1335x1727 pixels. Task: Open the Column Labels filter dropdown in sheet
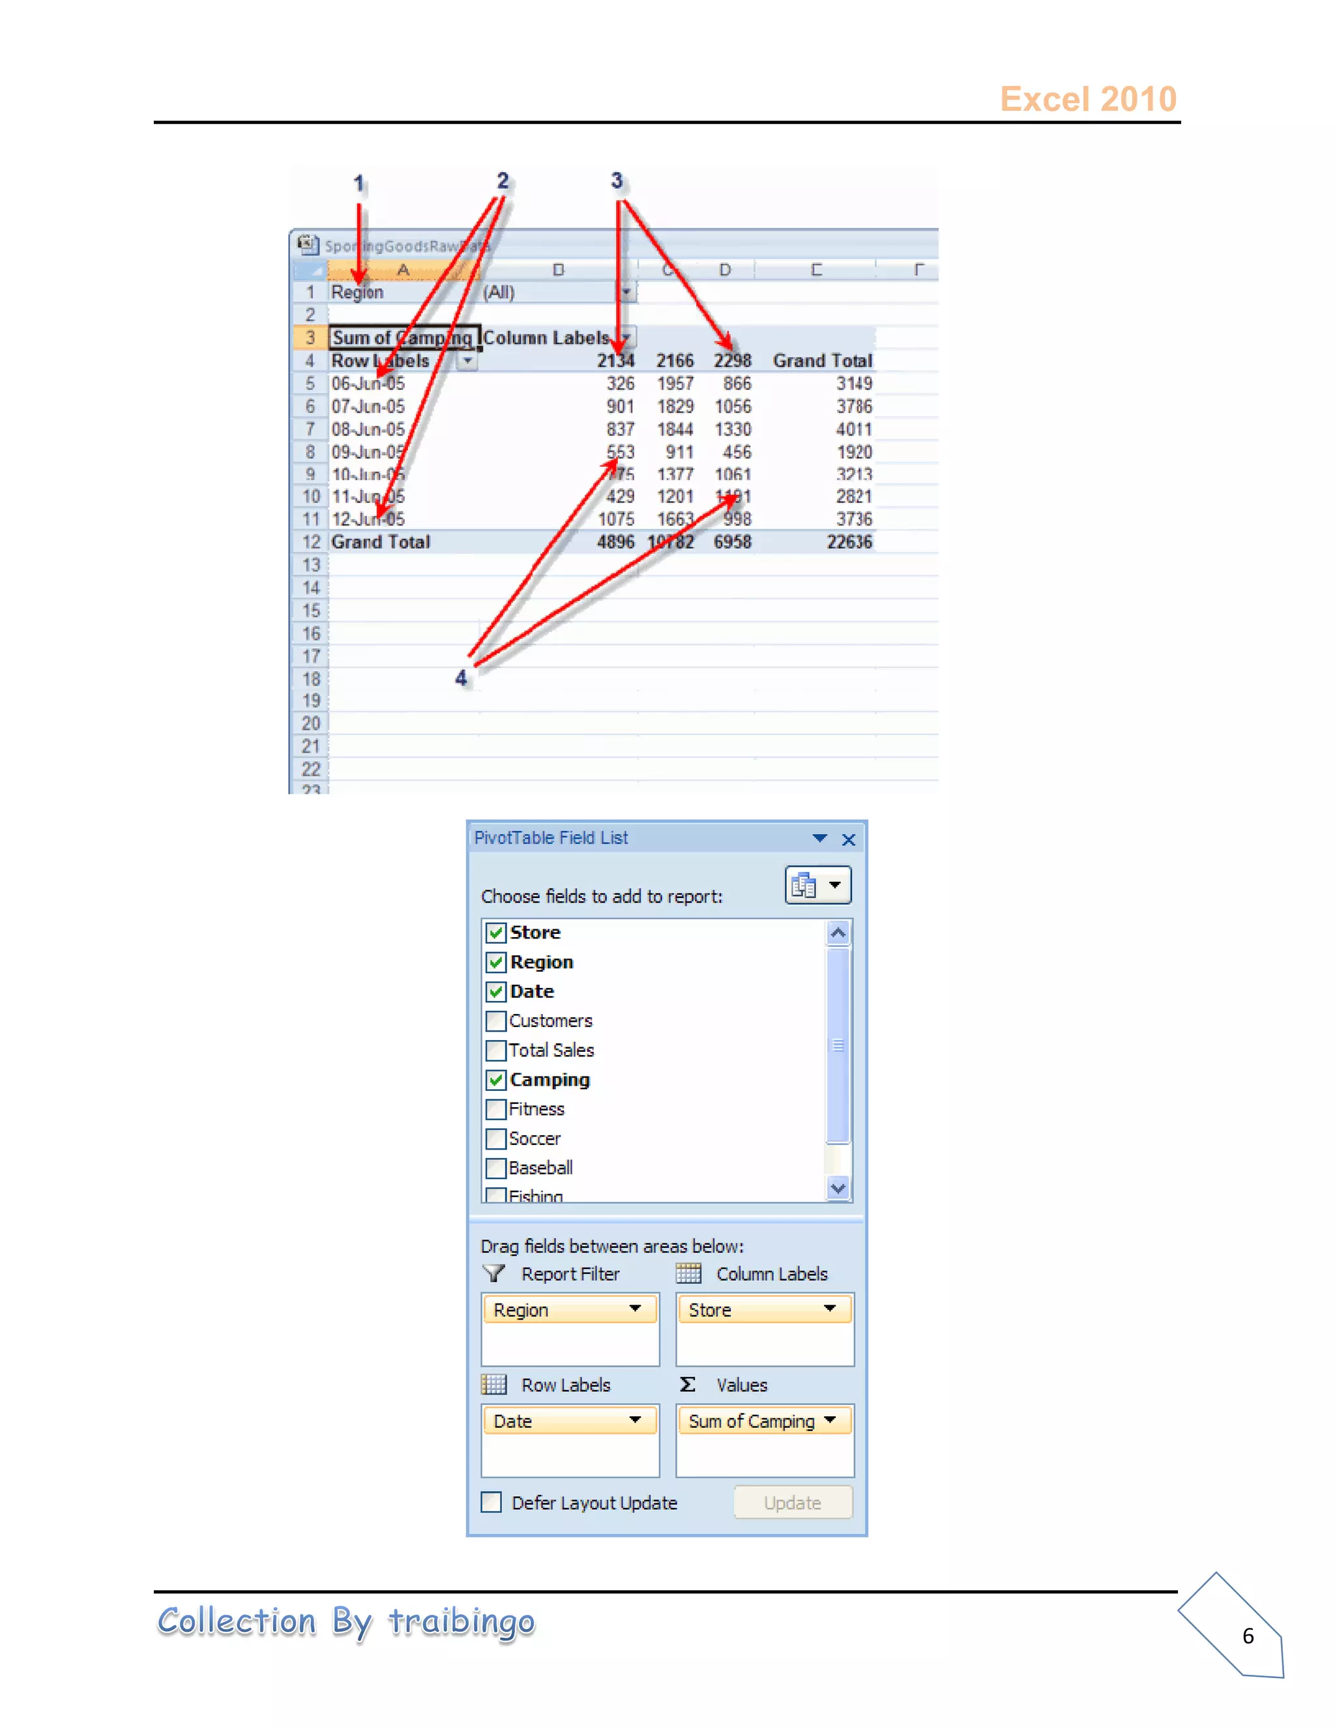[626, 338]
